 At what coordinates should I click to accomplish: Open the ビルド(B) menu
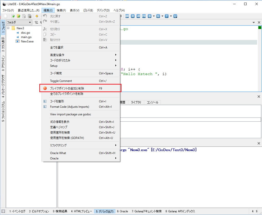click(88, 10)
